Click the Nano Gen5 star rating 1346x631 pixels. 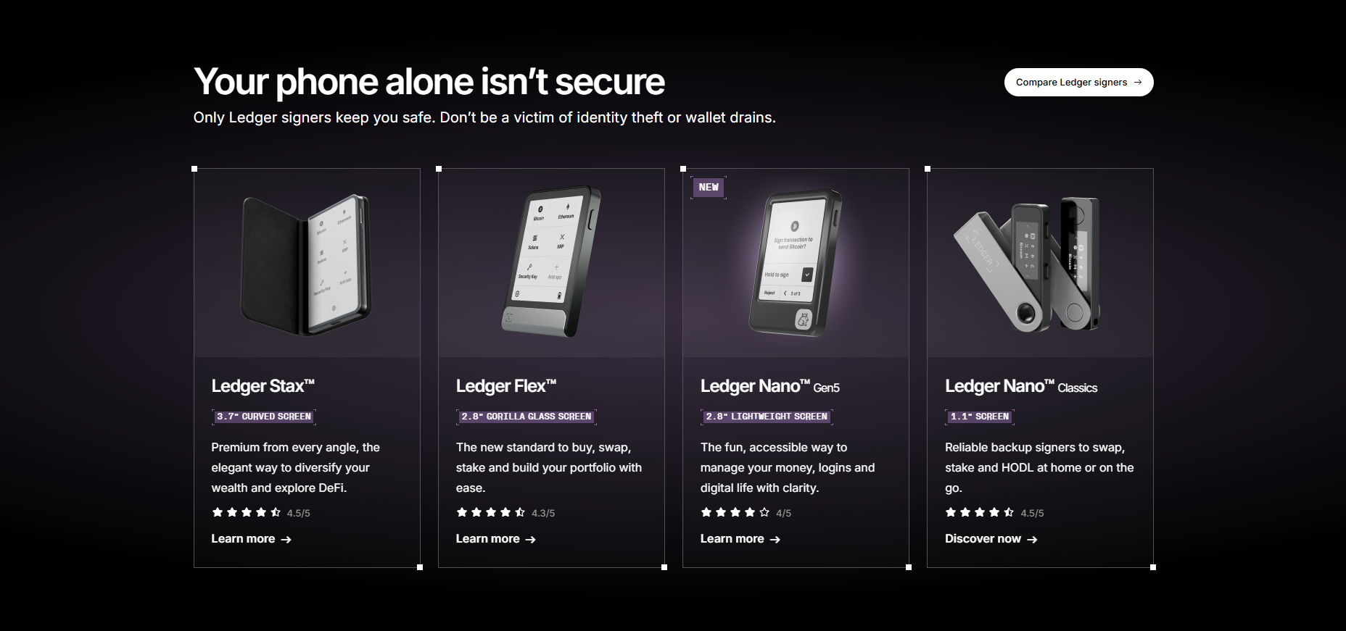(735, 513)
